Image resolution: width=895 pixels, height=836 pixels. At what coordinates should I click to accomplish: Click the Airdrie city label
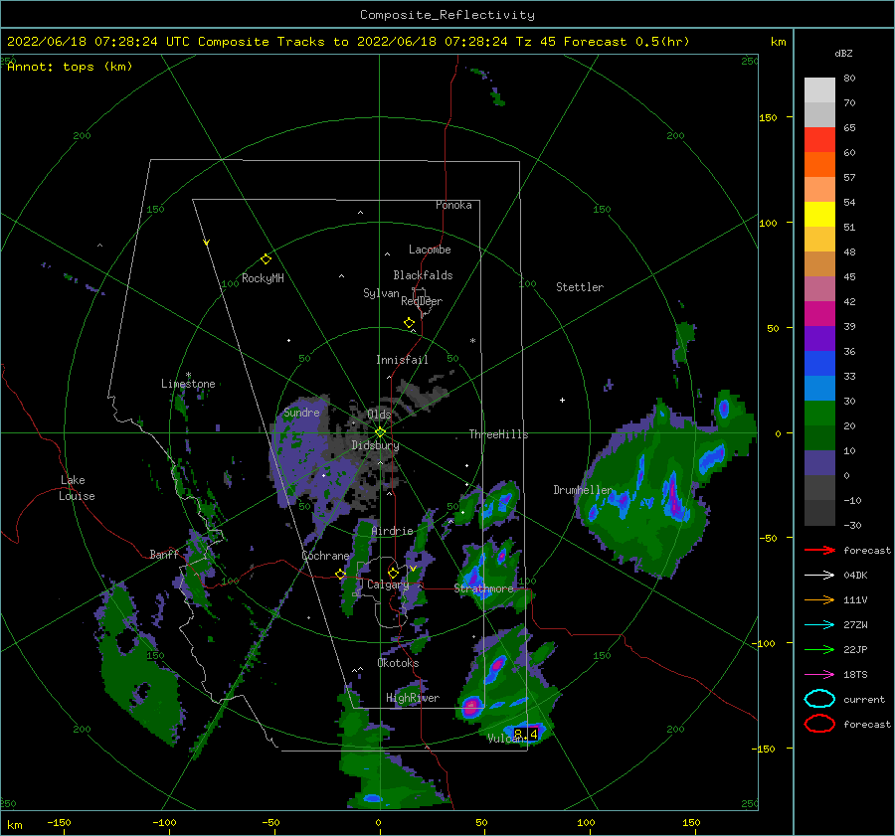(x=392, y=531)
